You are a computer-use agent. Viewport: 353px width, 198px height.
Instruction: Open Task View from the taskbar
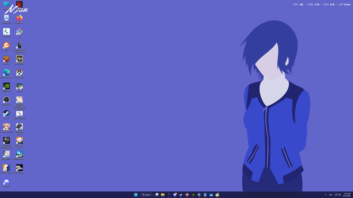click(157, 194)
